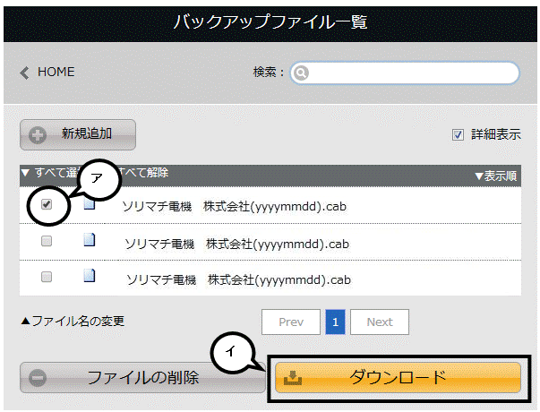Viewport: 540px width, 412px height.
Task: Click the magnifier icon in the search box
Action: point(301,73)
